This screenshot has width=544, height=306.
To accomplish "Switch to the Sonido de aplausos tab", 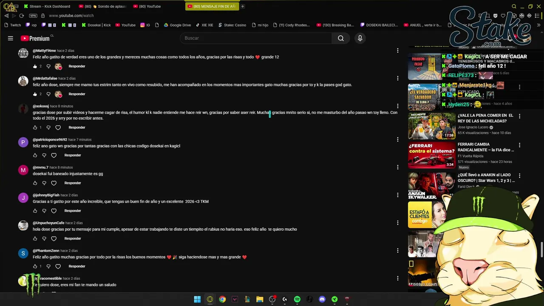I will pyautogui.click(x=102, y=6).
